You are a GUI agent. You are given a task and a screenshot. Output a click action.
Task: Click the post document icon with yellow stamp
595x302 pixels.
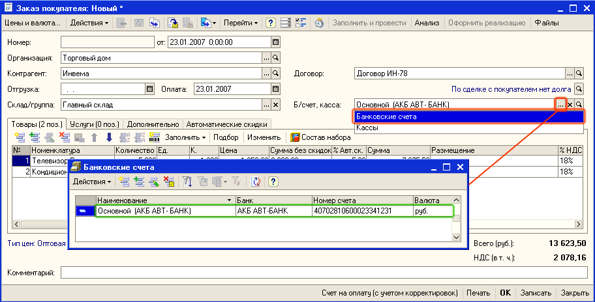[173, 23]
